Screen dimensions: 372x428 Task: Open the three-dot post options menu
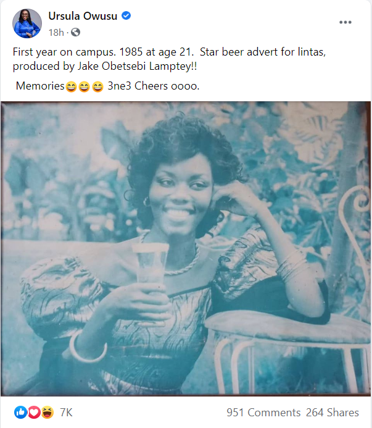[x=345, y=22]
